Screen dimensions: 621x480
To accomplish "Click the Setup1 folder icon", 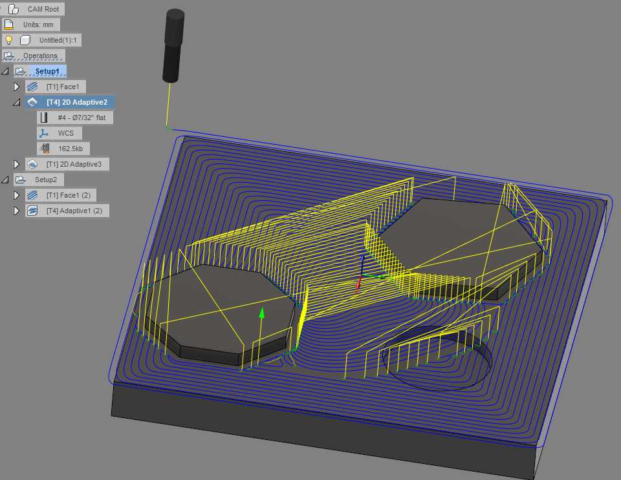I will [20, 71].
